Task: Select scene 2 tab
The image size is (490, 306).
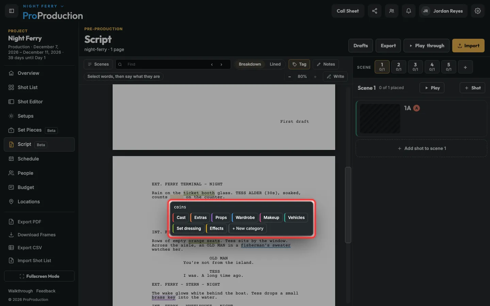Action: point(398,67)
